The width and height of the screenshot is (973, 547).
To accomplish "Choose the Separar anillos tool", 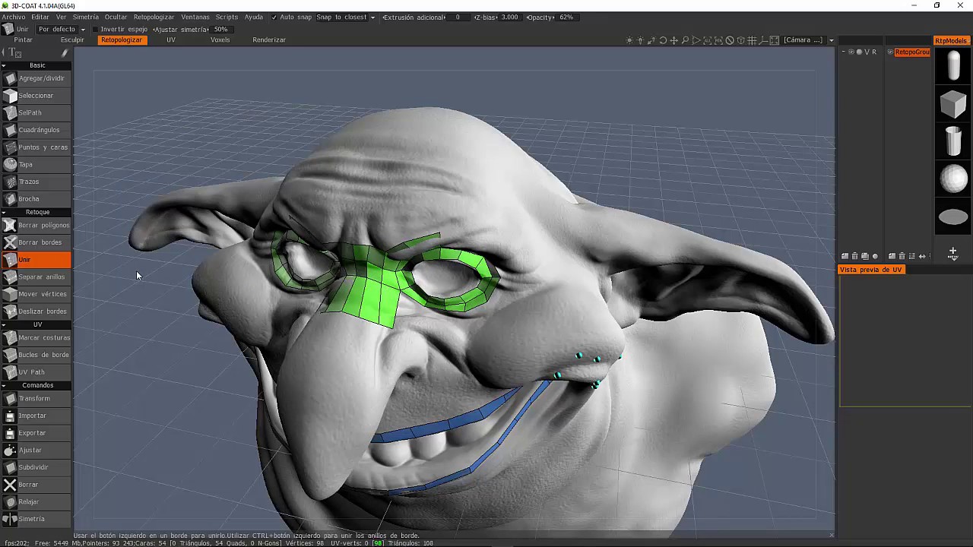I will [36, 277].
